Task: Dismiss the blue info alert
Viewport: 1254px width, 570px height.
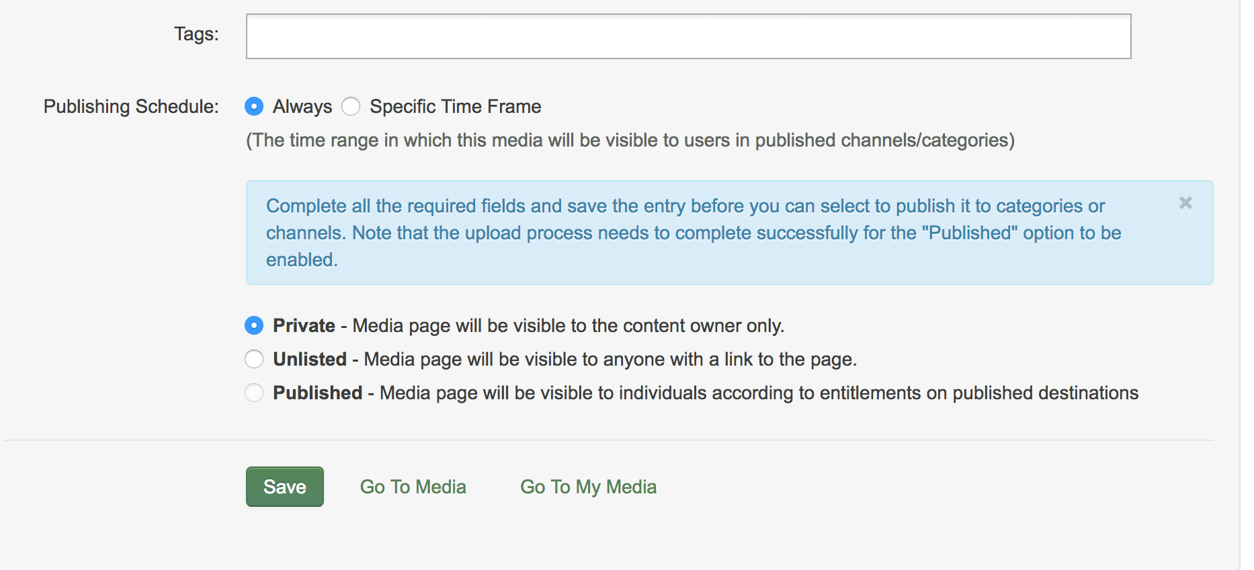Action: pyautogui.click(x=1185, y=202)
